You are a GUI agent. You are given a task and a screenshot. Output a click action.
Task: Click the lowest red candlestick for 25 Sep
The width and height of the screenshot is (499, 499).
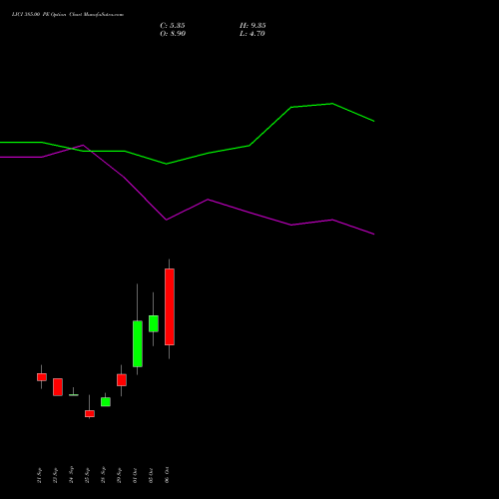click(x=90, y=413)
